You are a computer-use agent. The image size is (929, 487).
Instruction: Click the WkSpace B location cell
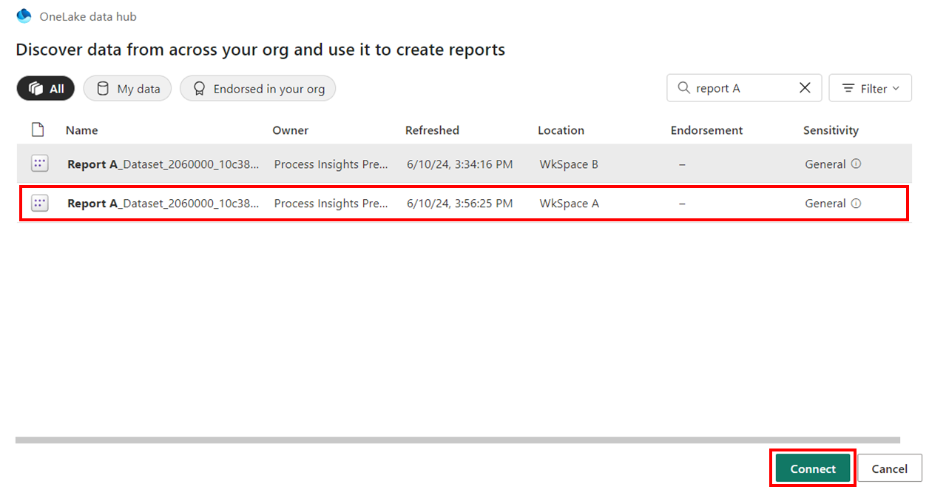(x=569, y=164)
